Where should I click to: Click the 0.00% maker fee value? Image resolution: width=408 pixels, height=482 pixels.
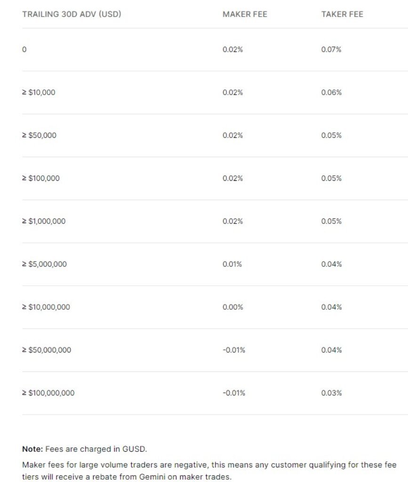click(x=232, y=307)
